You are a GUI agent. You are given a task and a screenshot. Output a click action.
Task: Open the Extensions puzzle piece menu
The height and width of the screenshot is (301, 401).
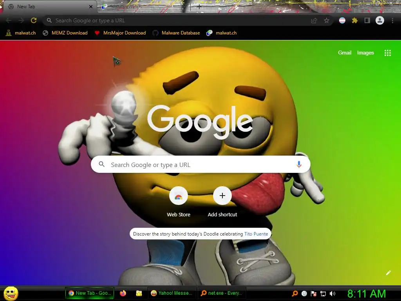[355, 20]
